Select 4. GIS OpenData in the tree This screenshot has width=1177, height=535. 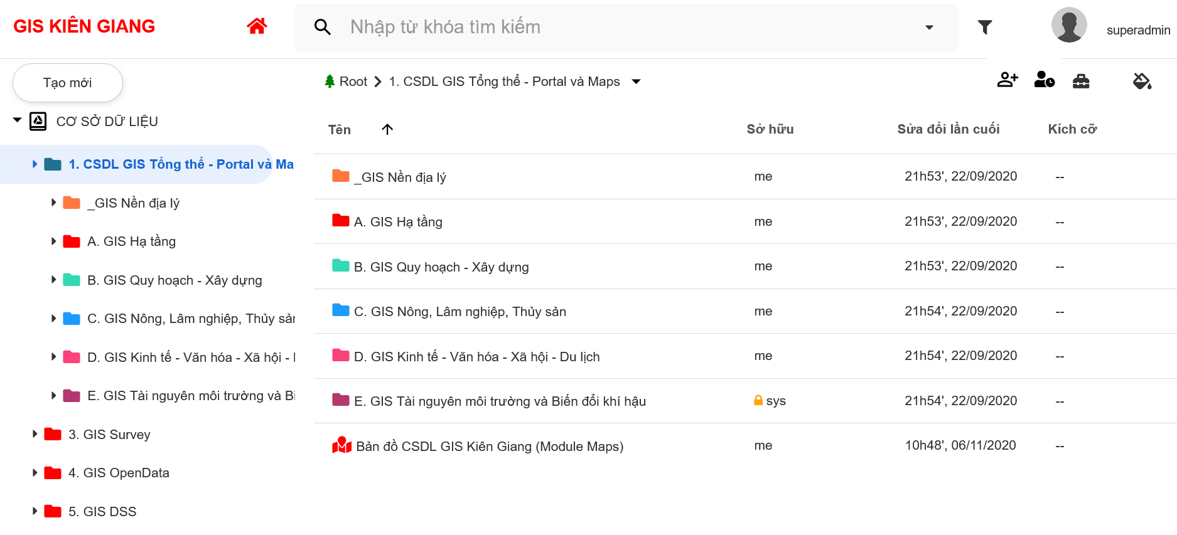[x=118, y=473]
